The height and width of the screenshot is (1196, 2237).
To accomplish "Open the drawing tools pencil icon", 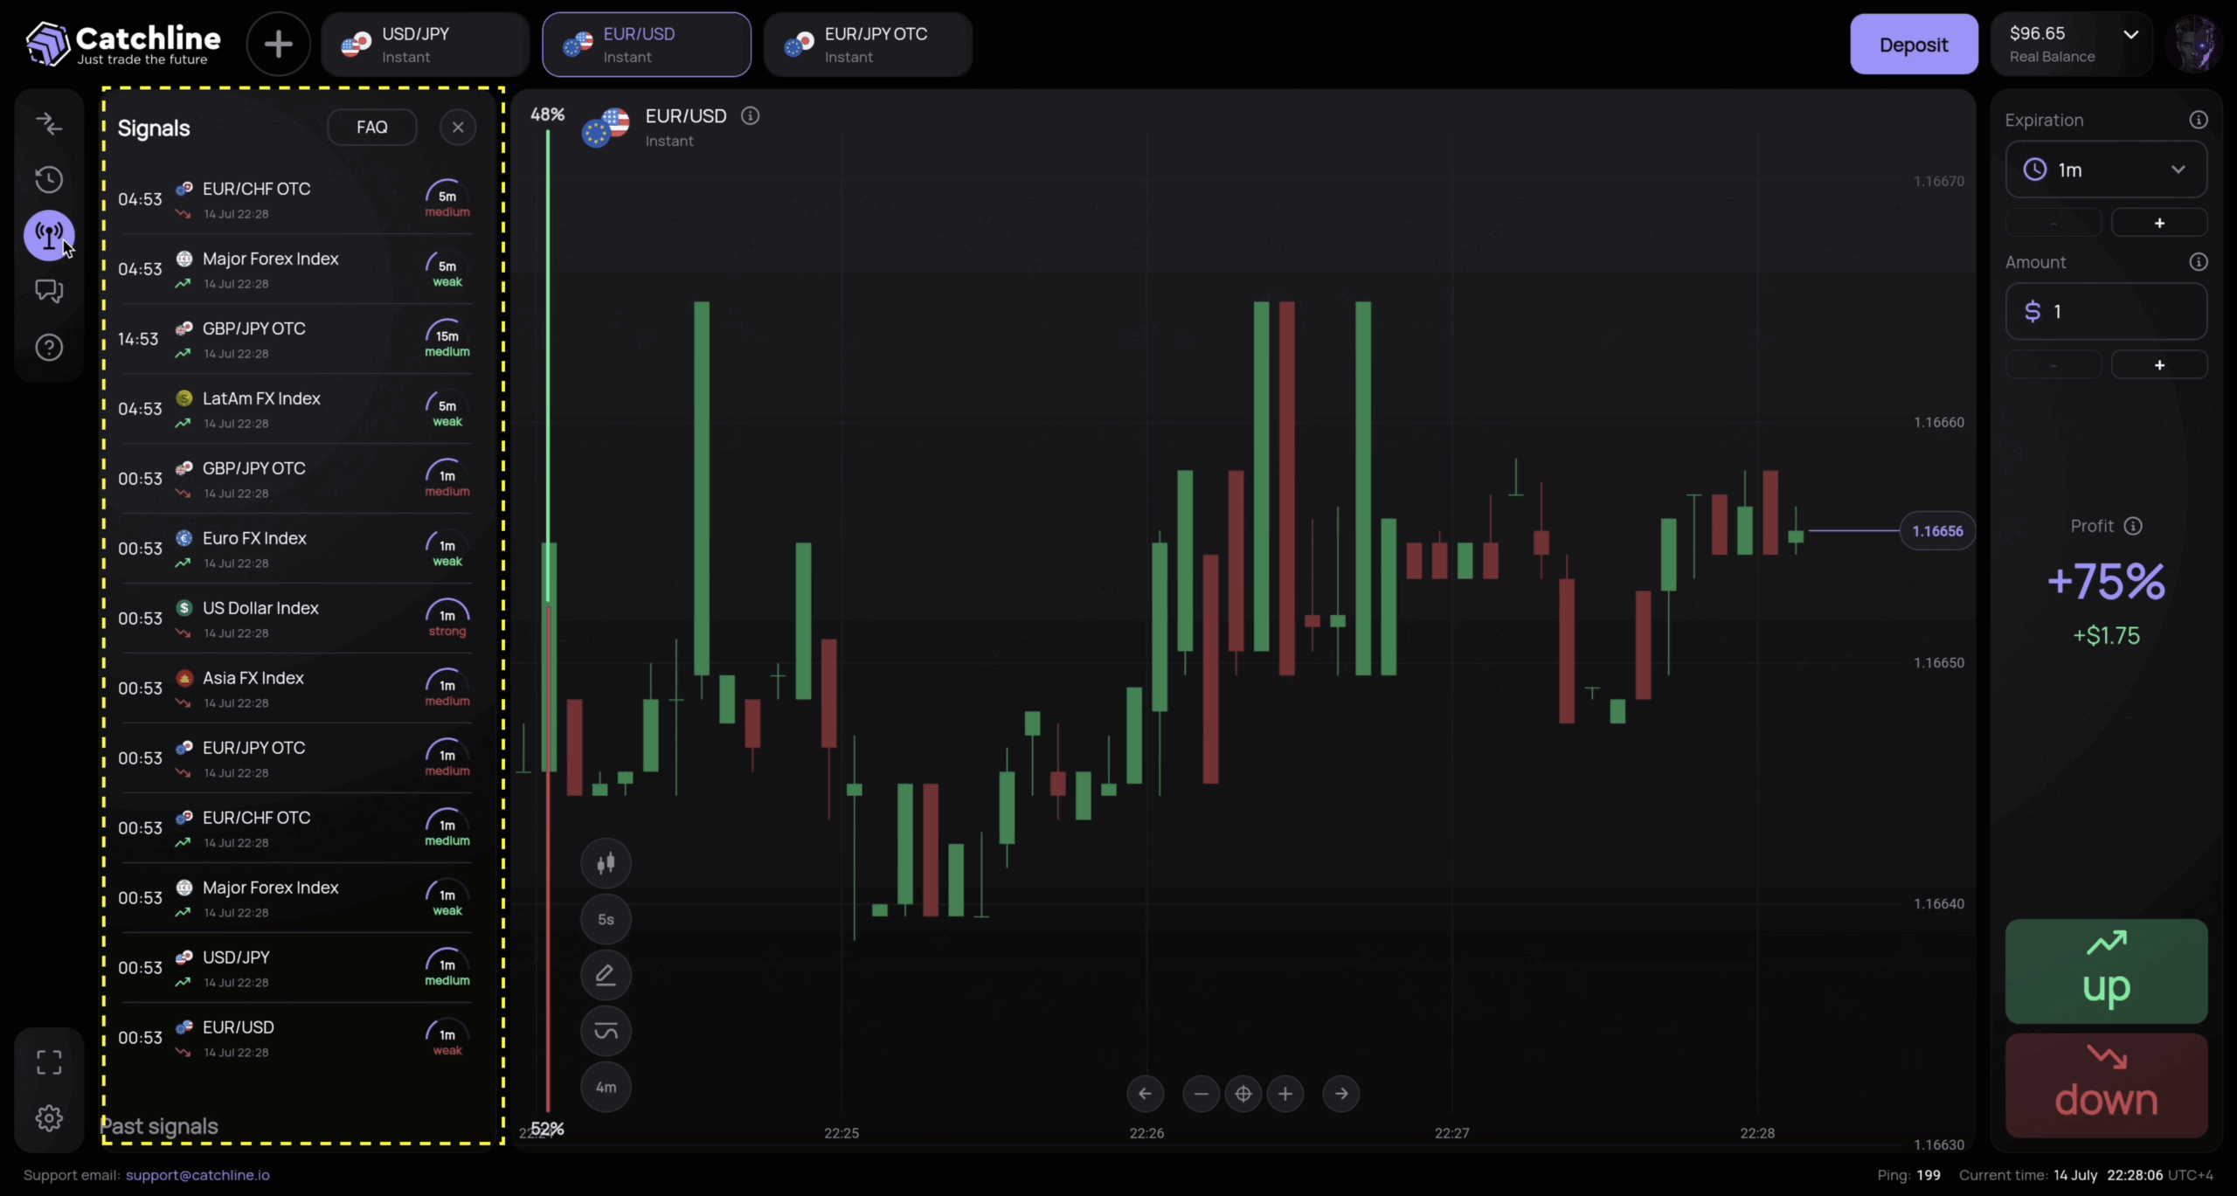I will tap(606, 975).
